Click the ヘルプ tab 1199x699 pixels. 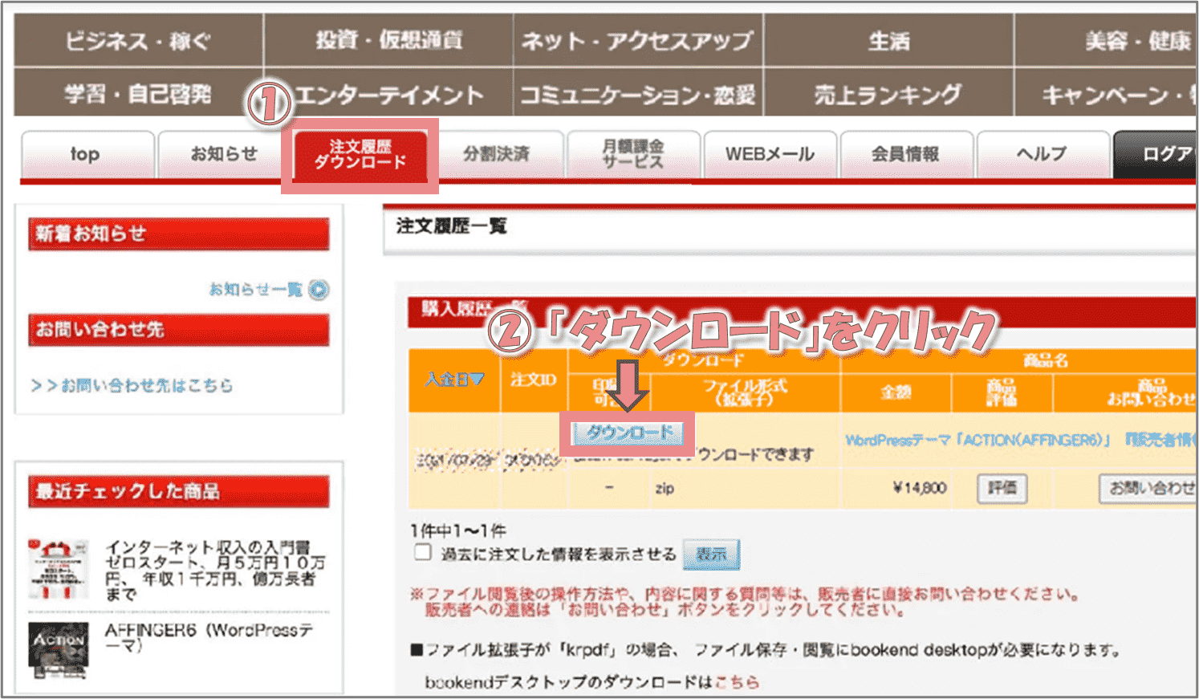click(x=1042, y=154)
